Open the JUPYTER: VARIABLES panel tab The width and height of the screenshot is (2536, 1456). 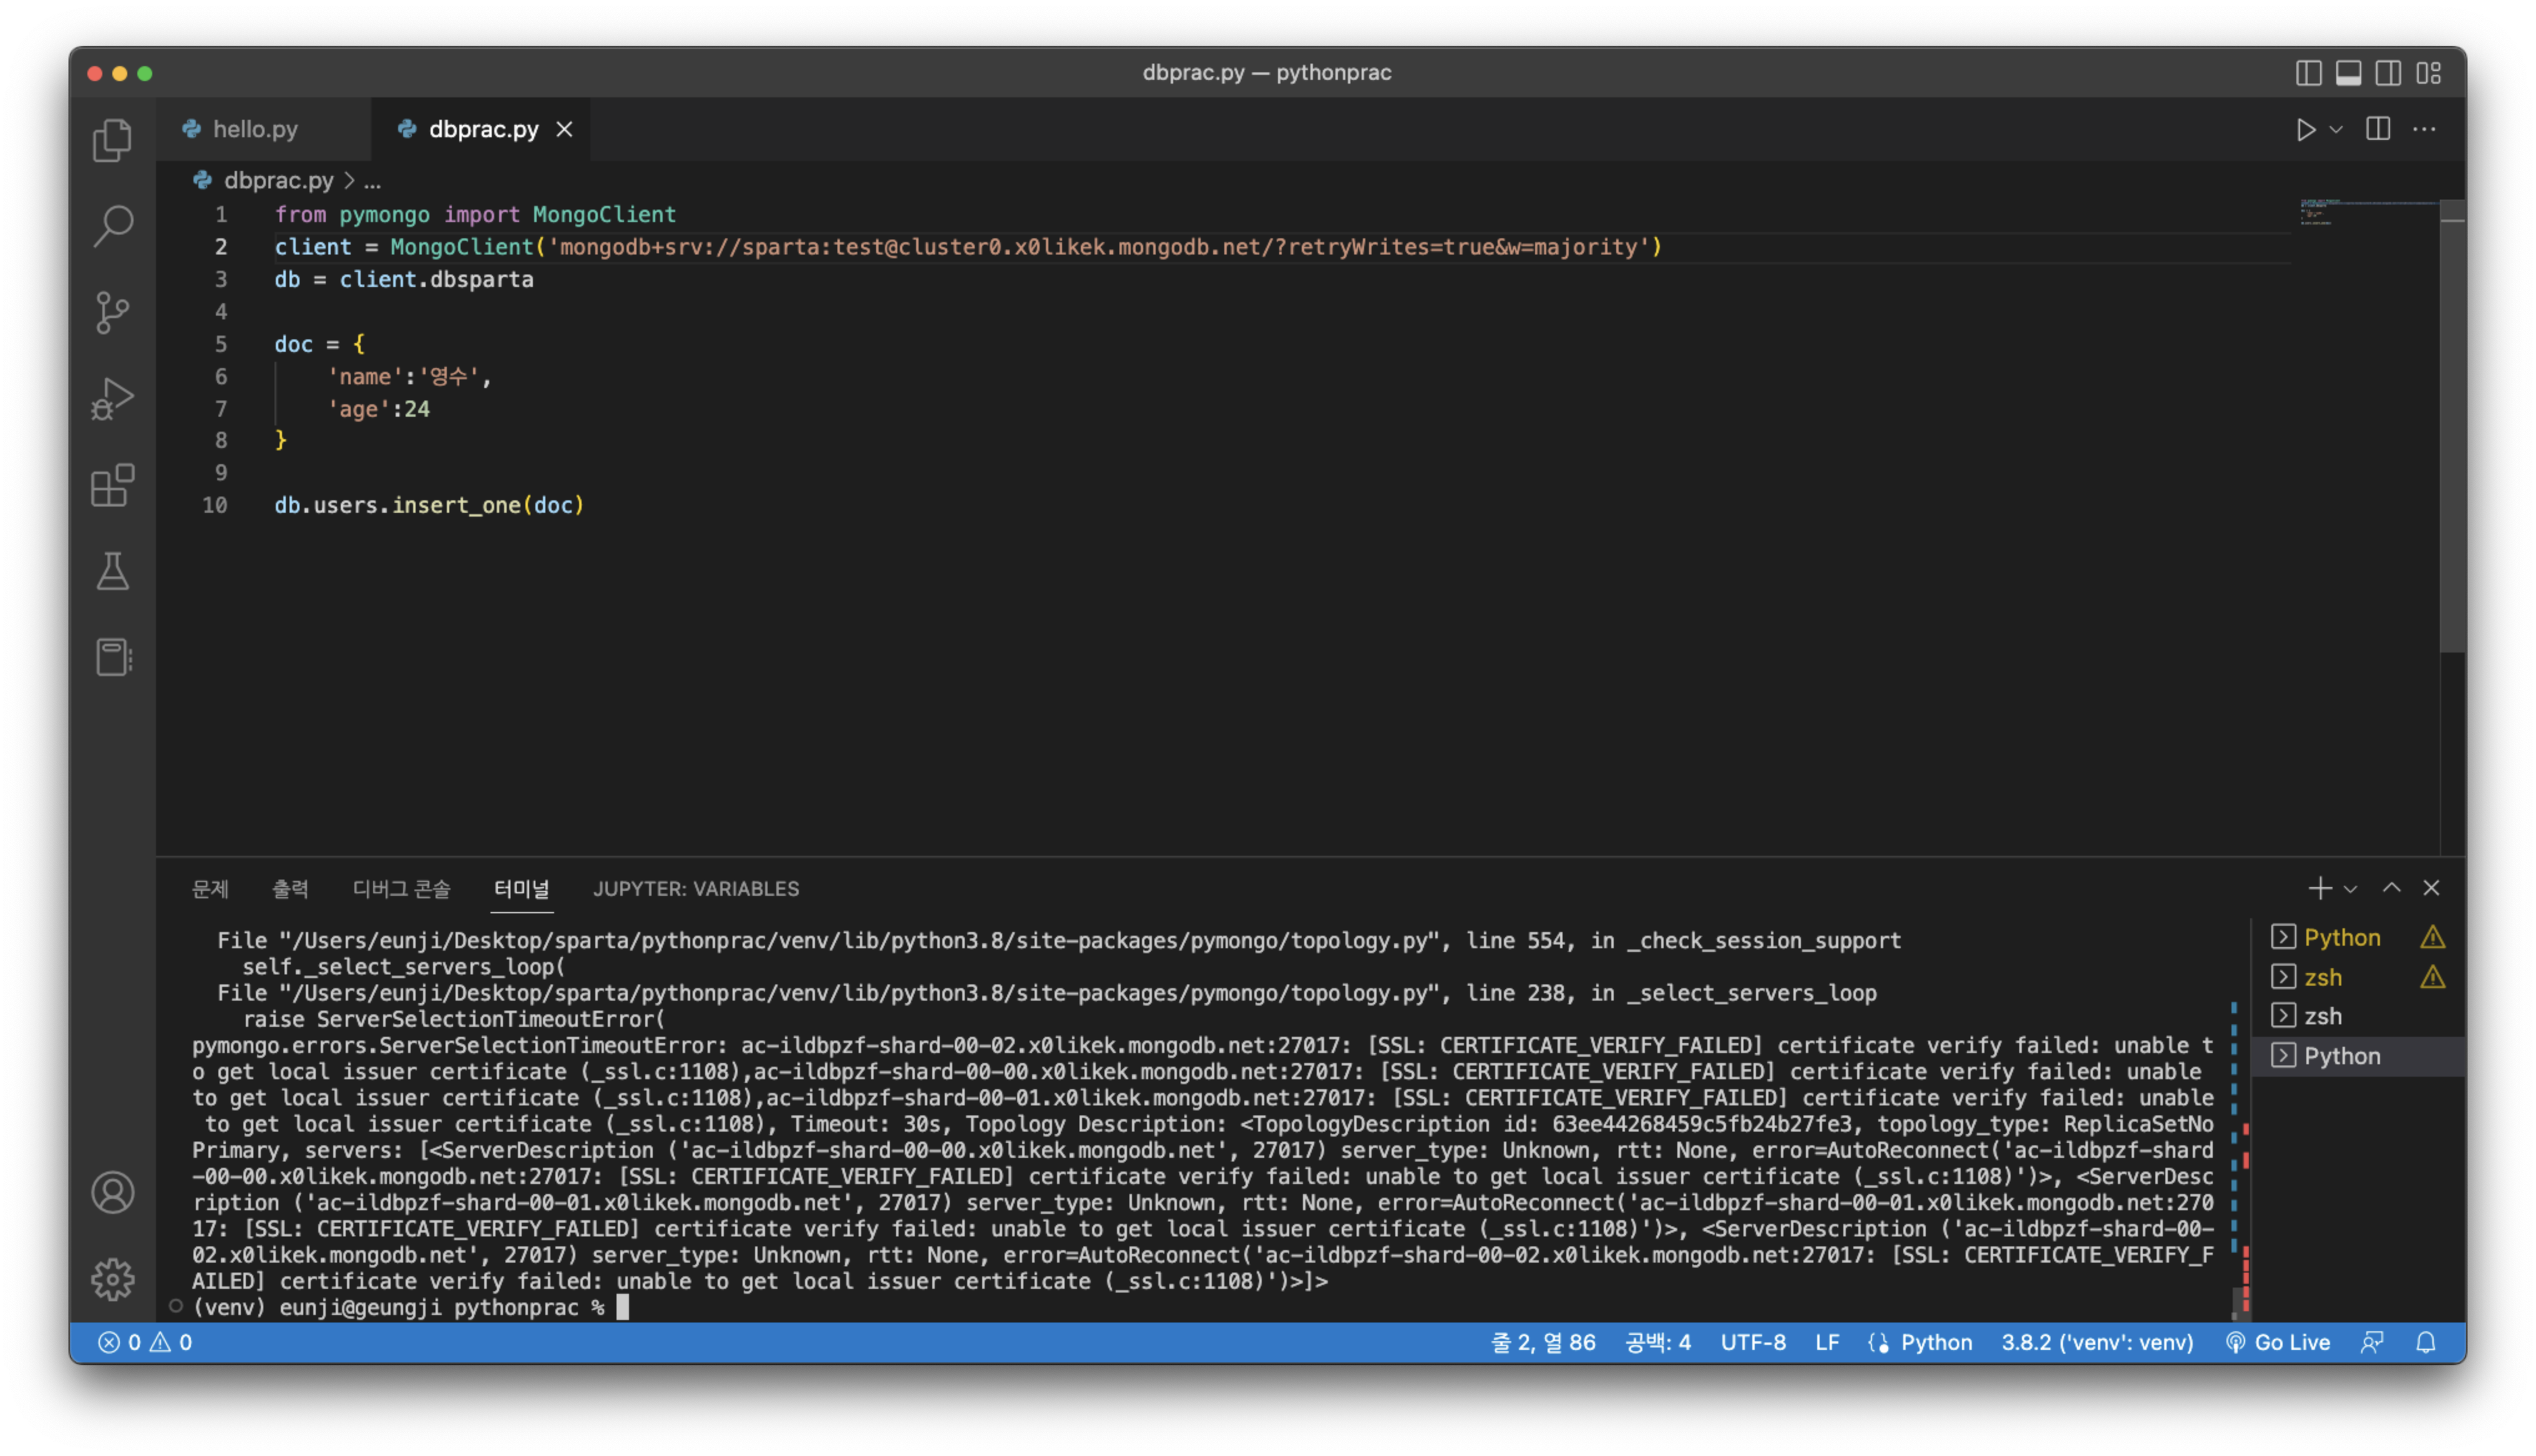coord(696,888)
